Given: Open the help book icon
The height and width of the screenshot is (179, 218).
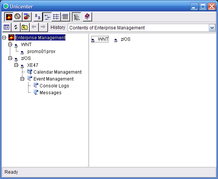Looking at the screenshot, I should tap(87, 17).
